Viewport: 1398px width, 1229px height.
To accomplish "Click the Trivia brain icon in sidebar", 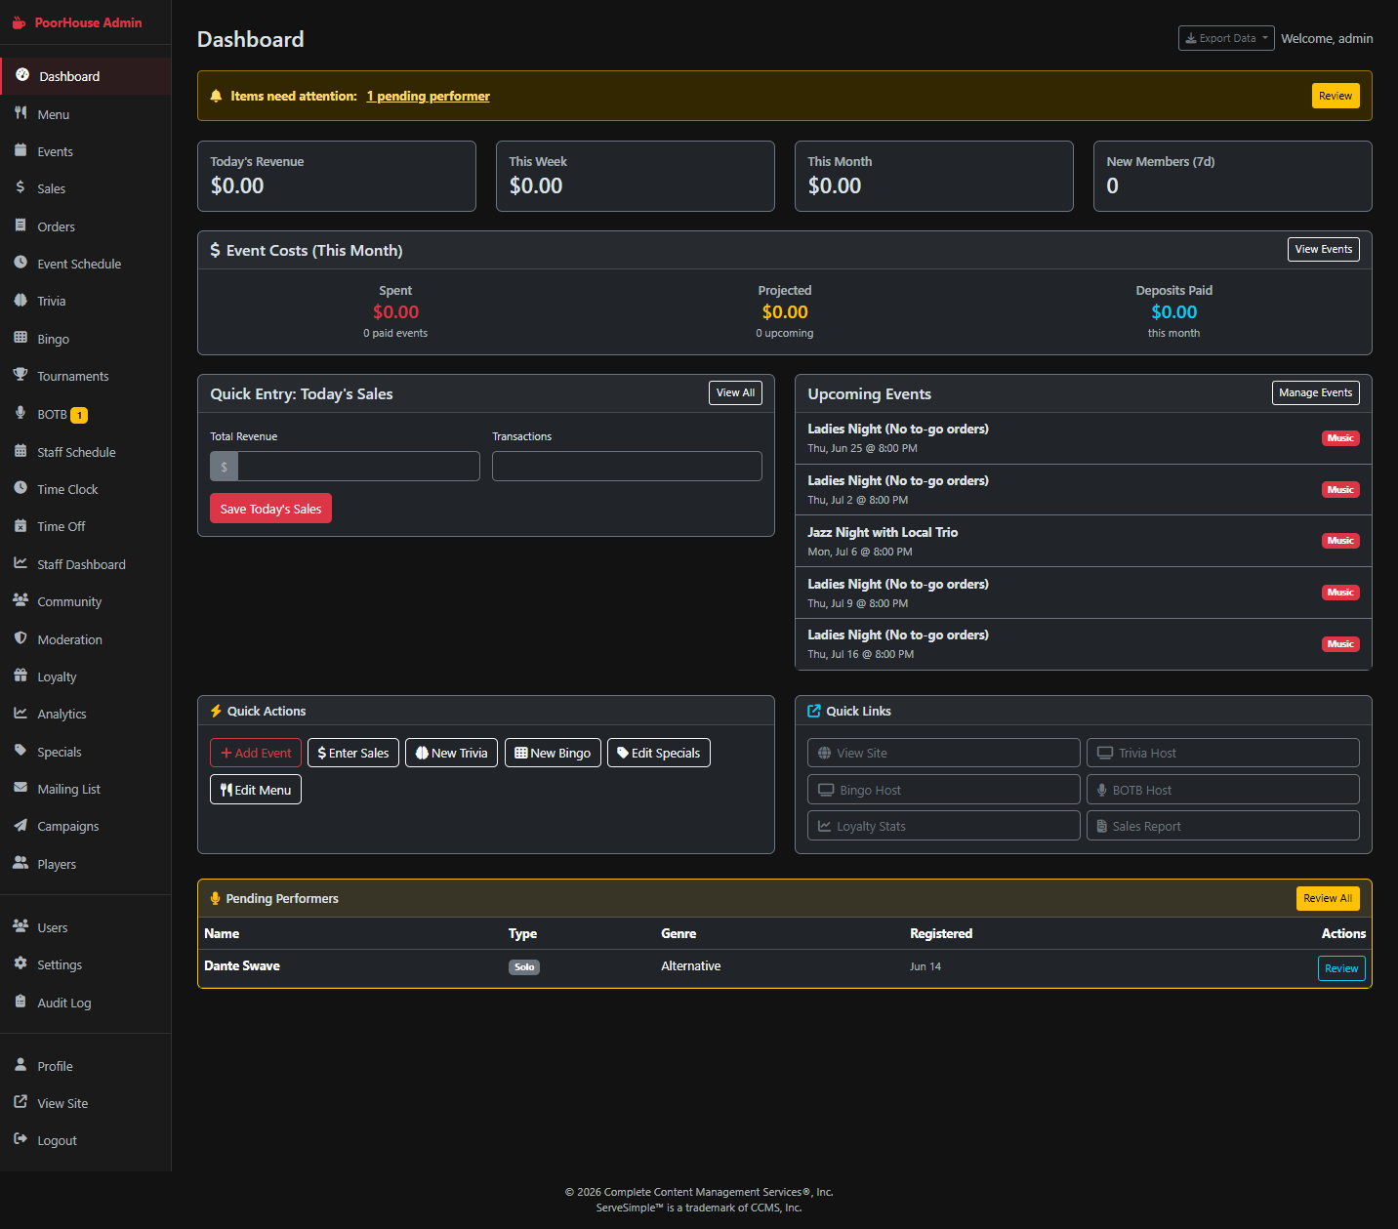I will tap(21, 300).
